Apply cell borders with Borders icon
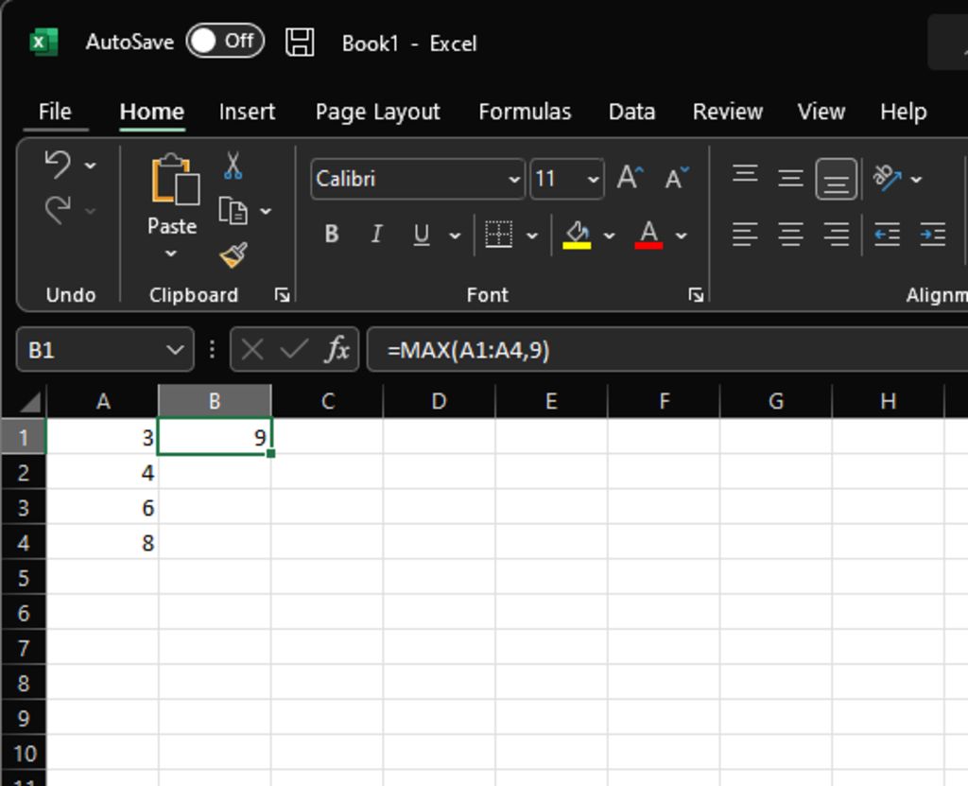This screenshot has height=786, width=968. click(x=499, y=235)
